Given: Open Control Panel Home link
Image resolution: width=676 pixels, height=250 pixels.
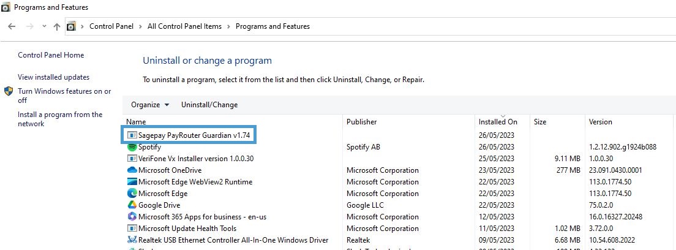Looking at the screenshot, I should pos(51,55).
